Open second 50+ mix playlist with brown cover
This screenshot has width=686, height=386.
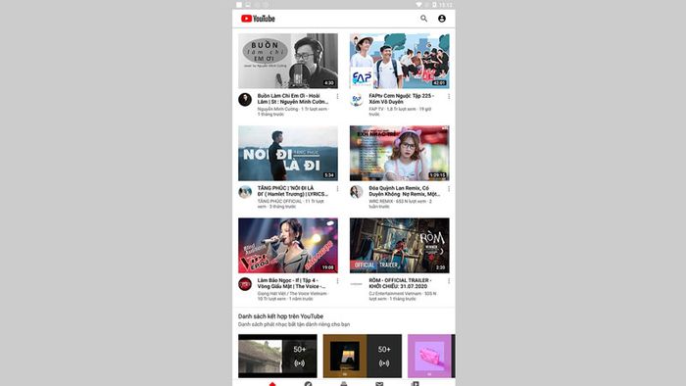point(363,356)
